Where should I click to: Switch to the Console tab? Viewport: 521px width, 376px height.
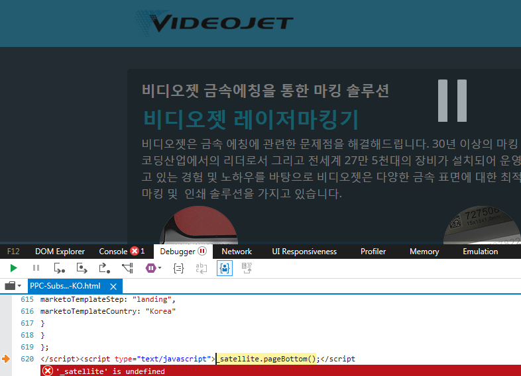tap(113, 252)
